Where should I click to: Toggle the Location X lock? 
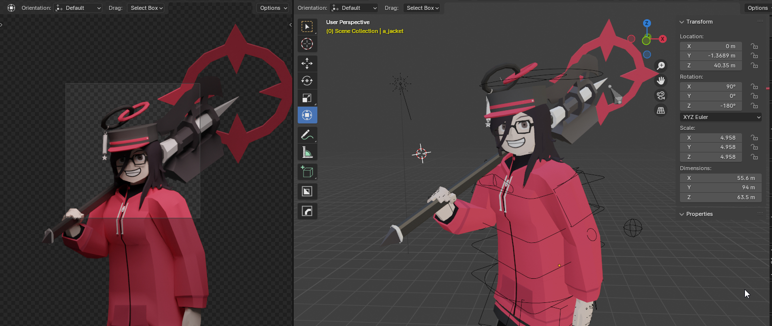point(754,46)
